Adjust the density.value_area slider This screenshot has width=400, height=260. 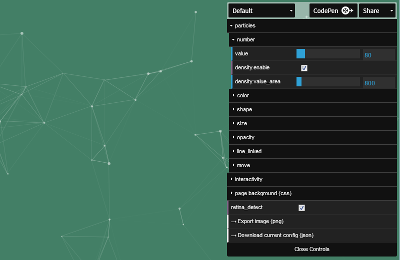[x=328, y=82]
